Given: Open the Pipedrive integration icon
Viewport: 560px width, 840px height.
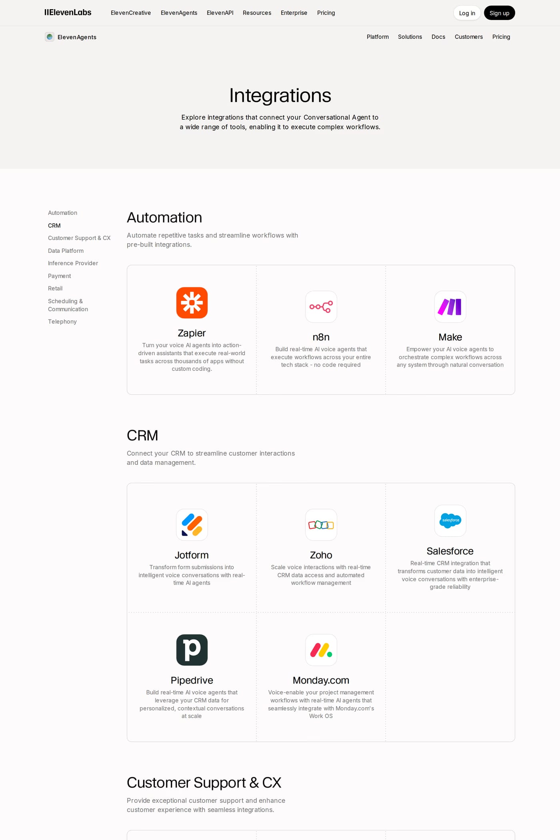Looking at the screenshot, I should (192, 650).
